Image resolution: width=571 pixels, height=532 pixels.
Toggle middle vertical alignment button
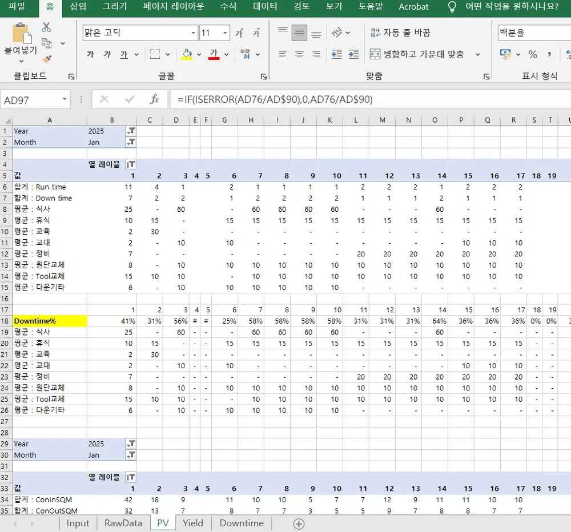(x=299, y=33)
